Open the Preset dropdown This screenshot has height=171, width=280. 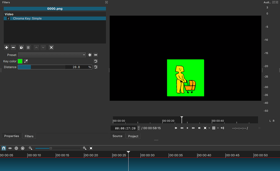point(52,55)
